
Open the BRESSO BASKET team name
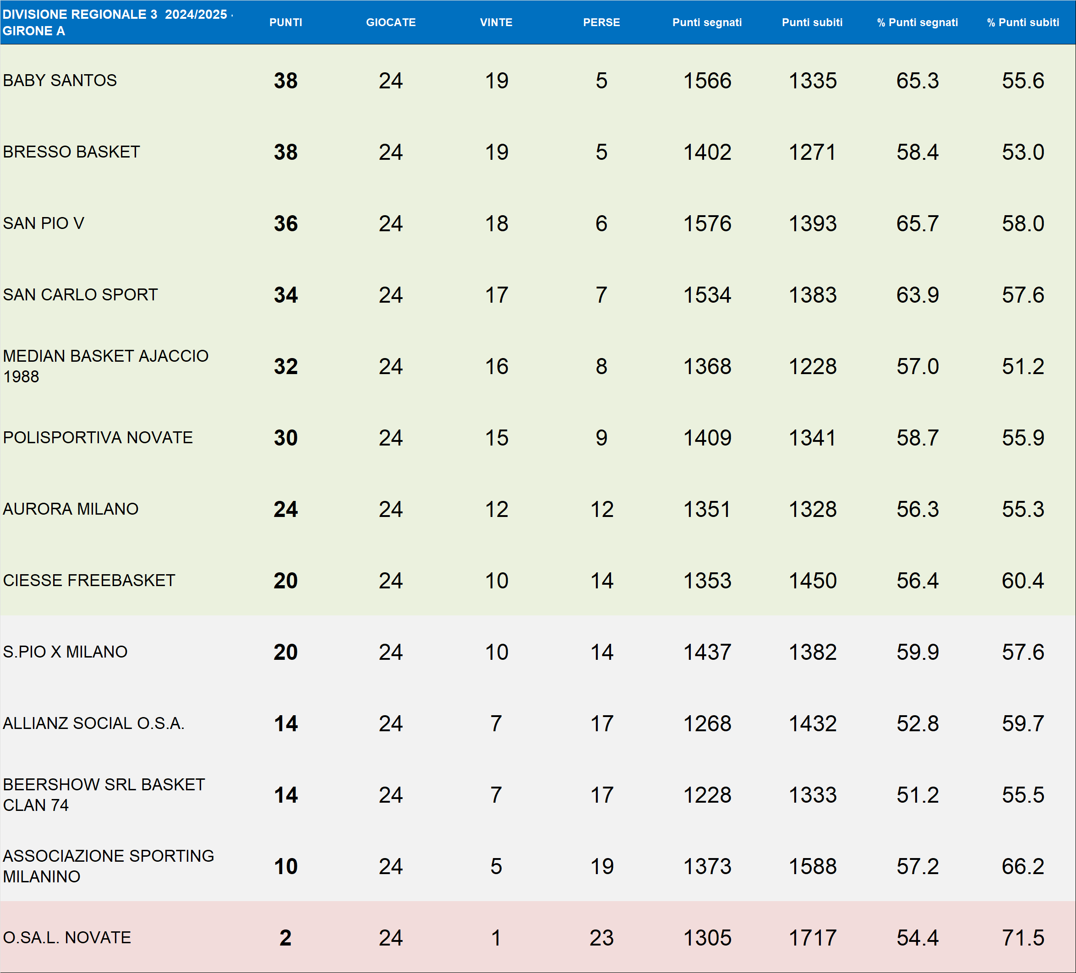click(71, 152)
